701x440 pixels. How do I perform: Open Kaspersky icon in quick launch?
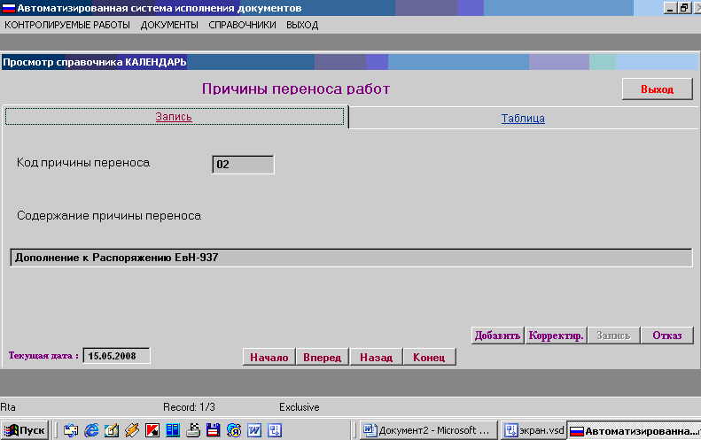click(152, 430)
